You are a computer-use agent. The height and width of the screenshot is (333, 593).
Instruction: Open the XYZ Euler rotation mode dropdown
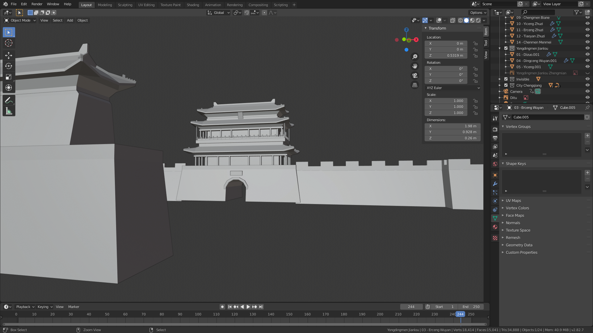click(x=452, y=88)
